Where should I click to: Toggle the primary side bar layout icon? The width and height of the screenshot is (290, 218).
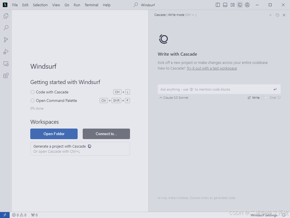pyautogui.click(x=218, y=5)
